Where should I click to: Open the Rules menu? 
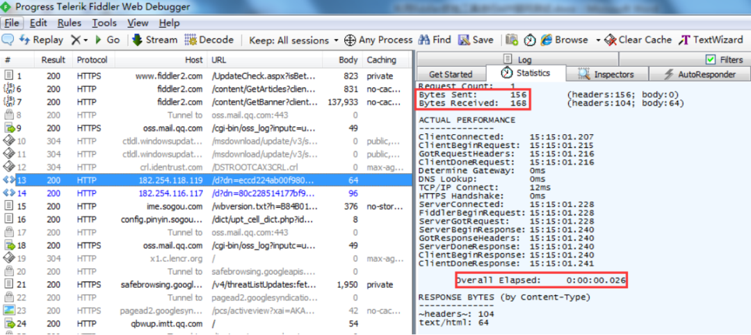70,23
